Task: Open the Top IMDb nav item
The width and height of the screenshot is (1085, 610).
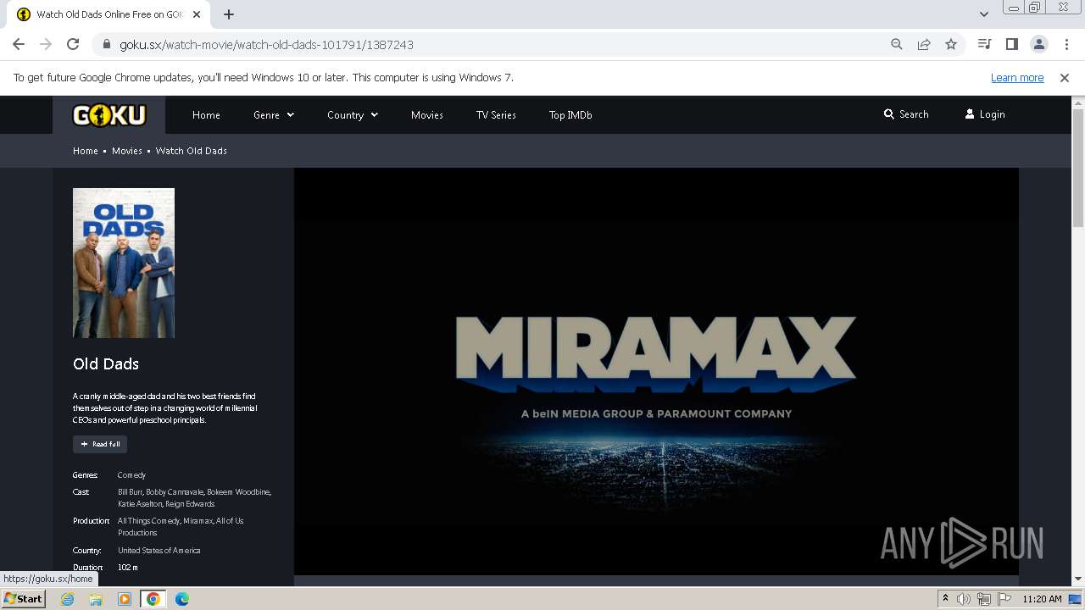Action: [570, 115]
